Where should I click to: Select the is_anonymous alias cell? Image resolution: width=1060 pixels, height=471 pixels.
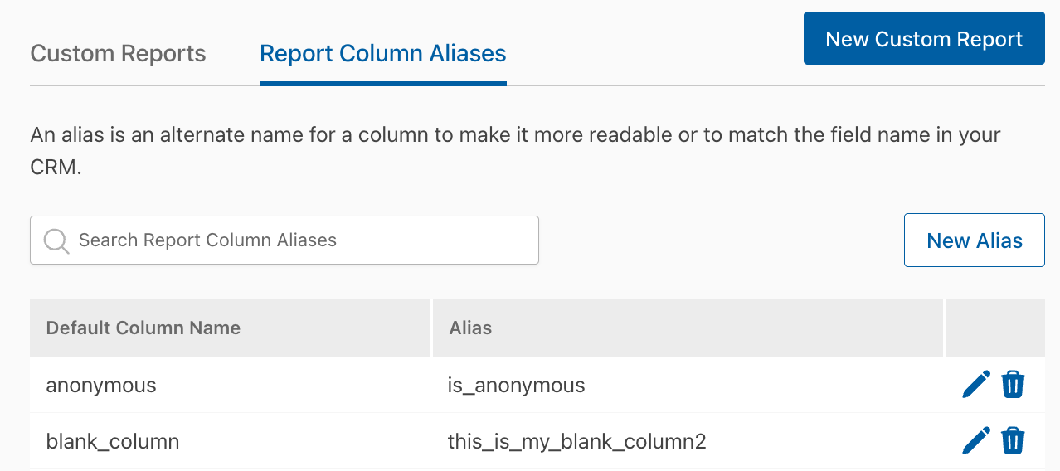[688, 385]
